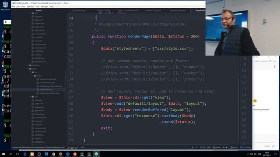Open the Selection menu
This screenshot has height=157, width=280.
[30, 7]
